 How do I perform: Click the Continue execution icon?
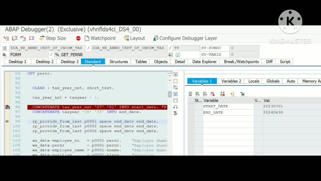click(31, 38)
